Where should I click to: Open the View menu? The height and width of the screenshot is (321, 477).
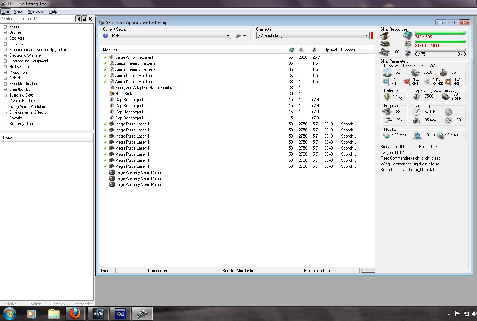(x=18, y=11)
